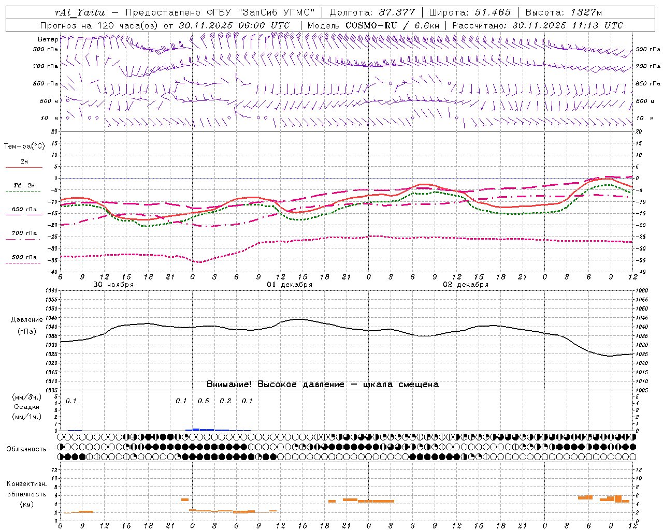Click the '(мм/1ч.)' unit label
Viewport: 663px width, 530px height.
coord(26,417)
